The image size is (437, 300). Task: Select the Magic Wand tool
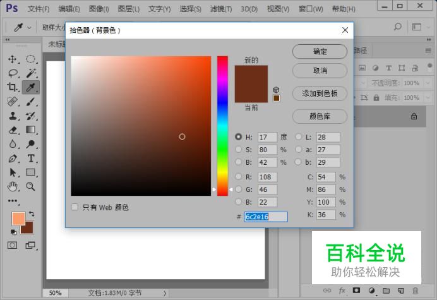coord(30,73)
